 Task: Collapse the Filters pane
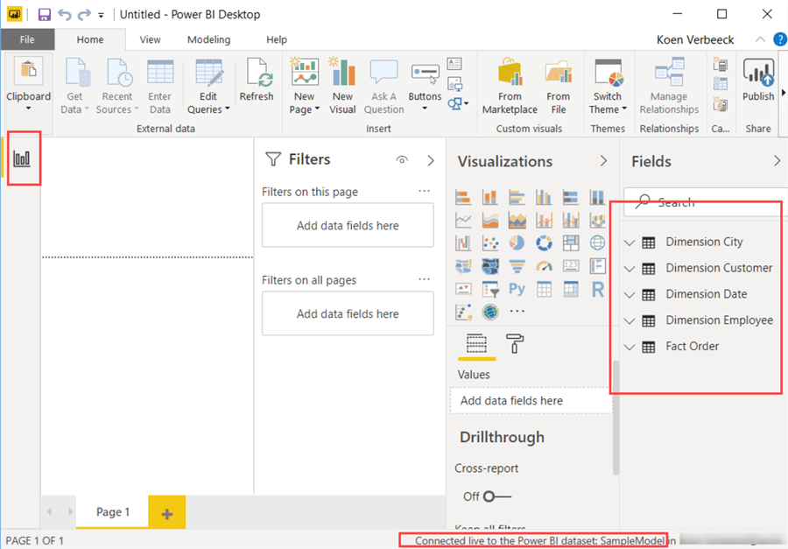coord(431,160)
